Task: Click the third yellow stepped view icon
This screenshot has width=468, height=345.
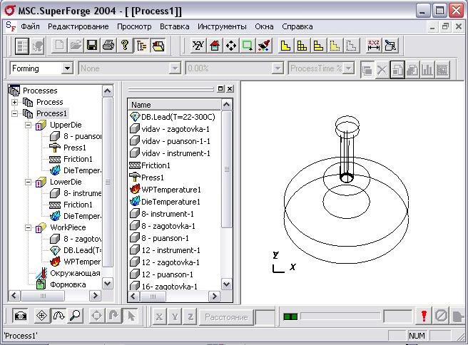Action: click(x=318, y=46)
